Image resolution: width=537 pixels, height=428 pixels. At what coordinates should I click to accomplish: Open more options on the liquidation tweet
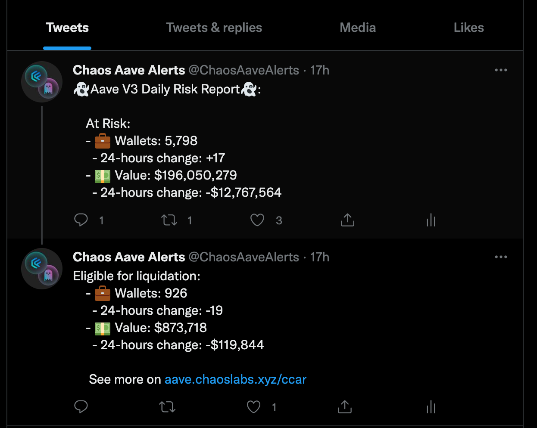click(501, 257)
